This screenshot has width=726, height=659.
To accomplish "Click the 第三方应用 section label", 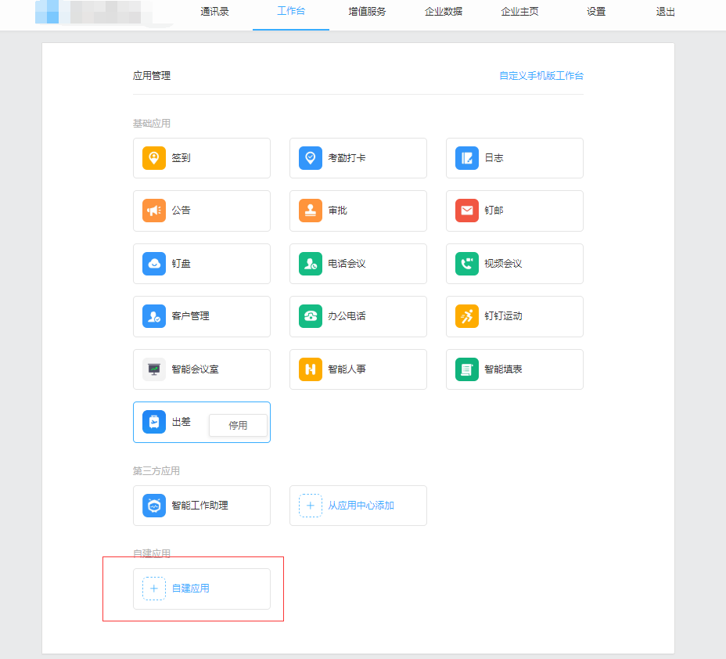I will point(156,471).
